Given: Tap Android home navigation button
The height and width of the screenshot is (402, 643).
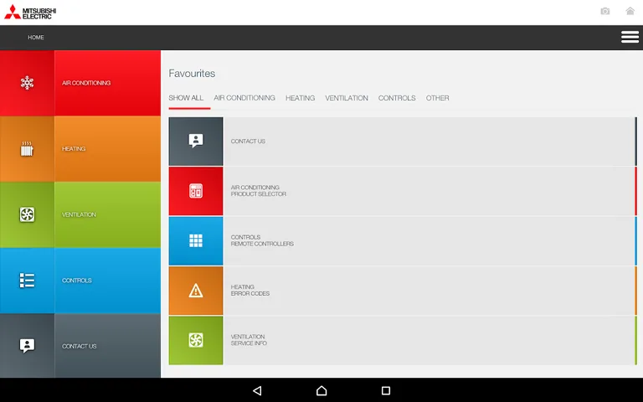Looking at the screenshot, I should point(321,390).
